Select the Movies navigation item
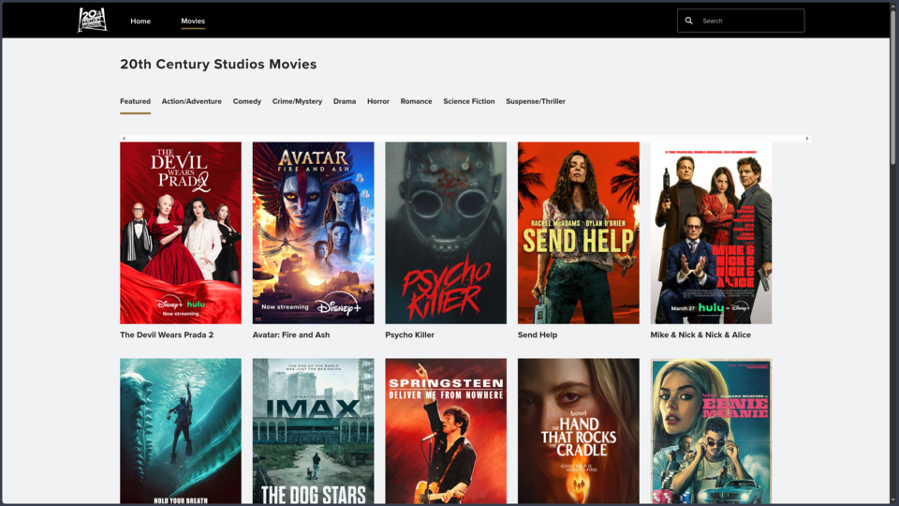 193,22
